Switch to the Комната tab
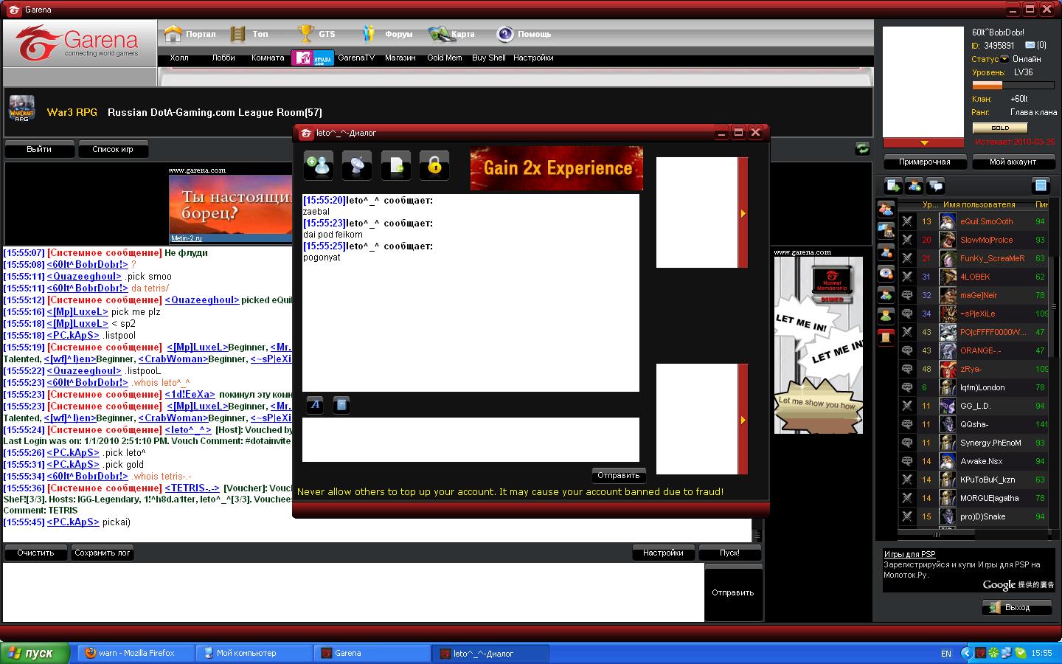1062x664 pixels. [x=268, y=58]
